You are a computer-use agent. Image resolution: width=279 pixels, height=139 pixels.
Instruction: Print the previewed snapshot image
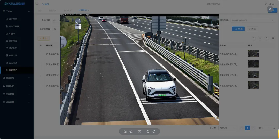(x=139, y=132)
